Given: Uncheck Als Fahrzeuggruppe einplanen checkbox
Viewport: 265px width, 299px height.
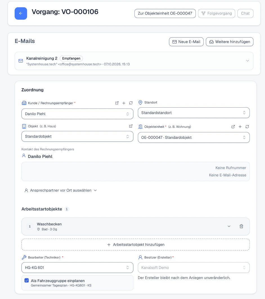Looking at the screenshot, I should click(x=27, y=280).
